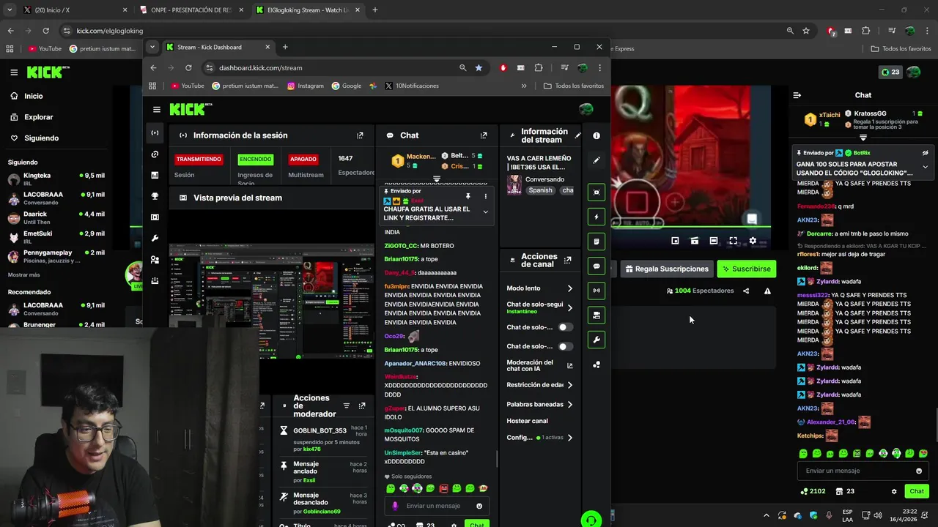Open the Kingteka followed channel
Screen dimensions: 938x527
(x=56, y=179)
